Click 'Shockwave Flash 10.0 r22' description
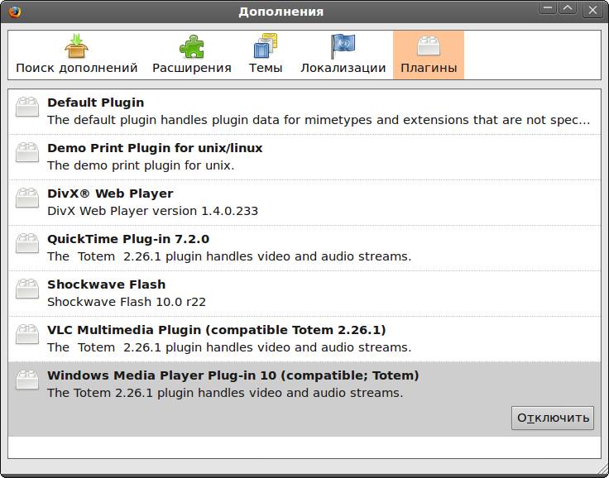This screenshot has height=478, width=609. tap(127, 302)
